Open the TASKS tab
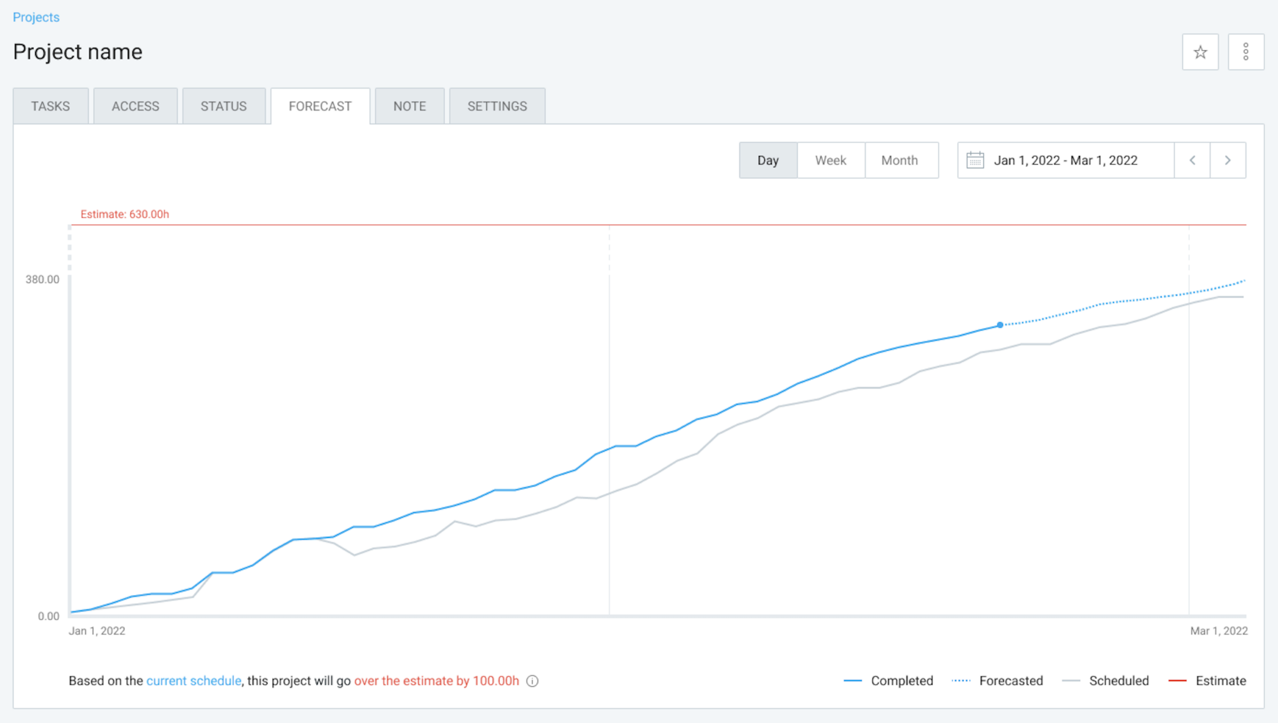This screenshot has width=1278, height=723. 51,106
